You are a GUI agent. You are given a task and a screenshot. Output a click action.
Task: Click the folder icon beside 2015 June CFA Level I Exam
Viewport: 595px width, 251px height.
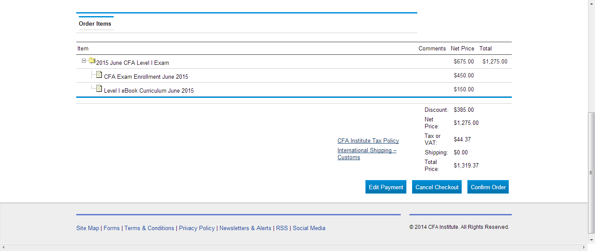click(92, 60)
